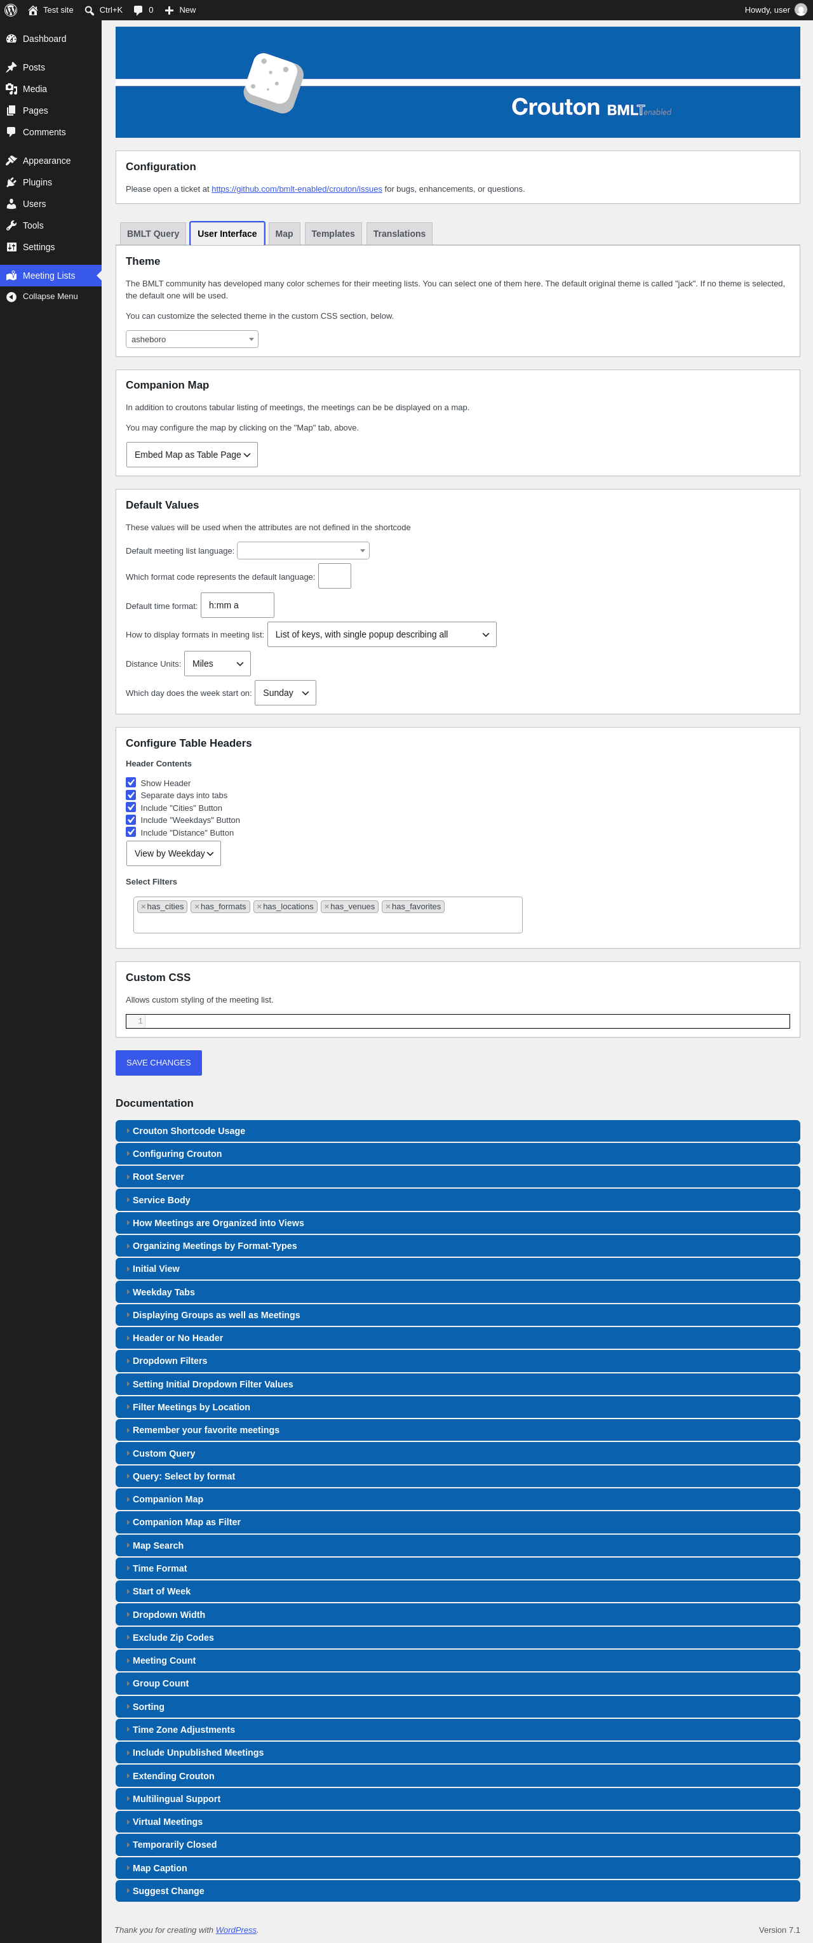Open Embed Map as Table Page dropdown
The width and height of the screenshot is (813, 1943).
pyautogui.click(x=192, y=455)
